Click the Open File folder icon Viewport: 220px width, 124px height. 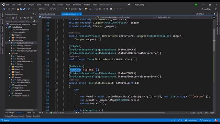[18, 9]
